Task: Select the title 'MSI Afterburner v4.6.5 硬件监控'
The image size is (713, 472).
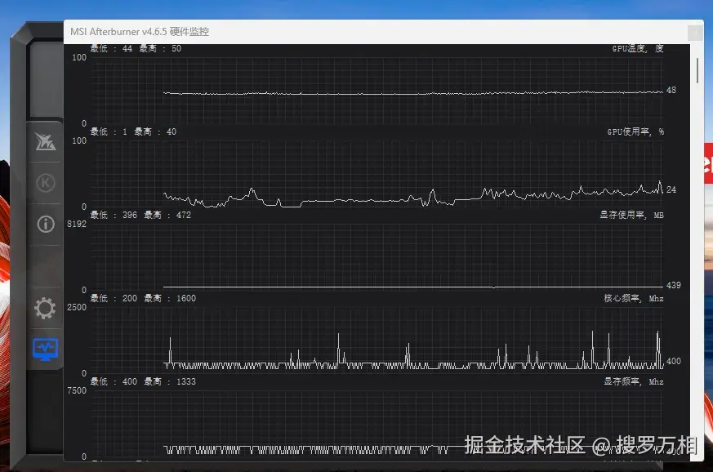Action: tap(140, 31)
